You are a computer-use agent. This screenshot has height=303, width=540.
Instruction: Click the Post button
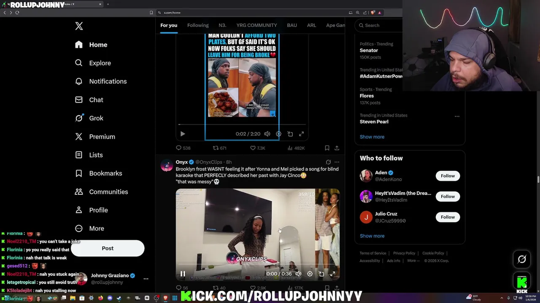point(108,248)
